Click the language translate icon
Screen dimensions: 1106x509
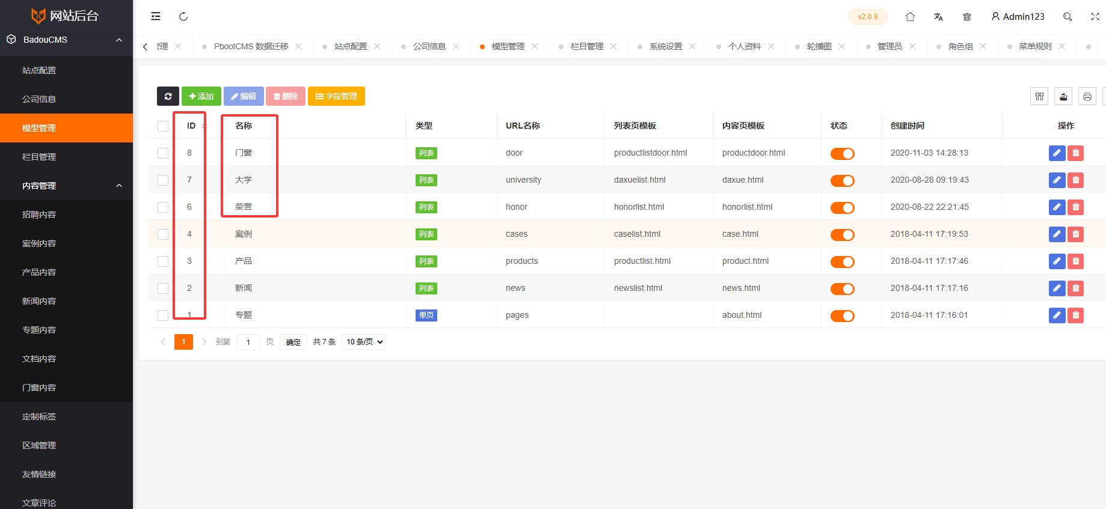tap(938, 17)
